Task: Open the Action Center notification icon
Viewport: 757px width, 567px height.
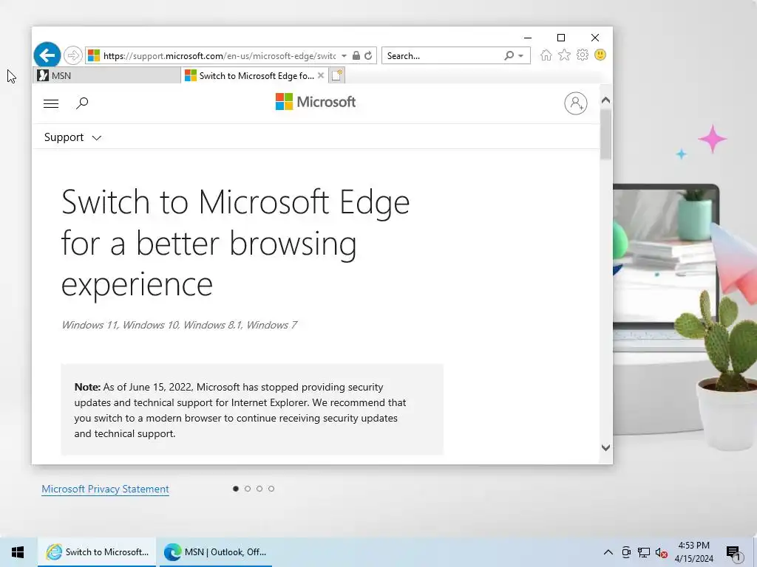Action: [x=733, y=553]
